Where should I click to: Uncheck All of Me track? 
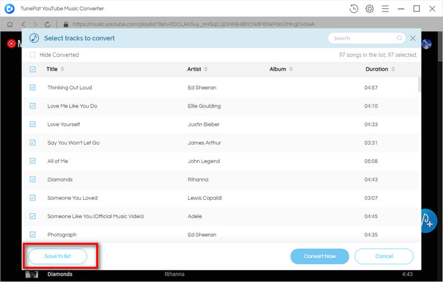tap(32, 161)
